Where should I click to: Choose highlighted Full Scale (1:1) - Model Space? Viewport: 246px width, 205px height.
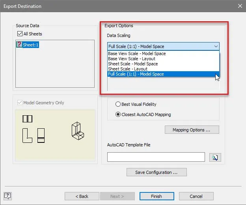[163, 74]
